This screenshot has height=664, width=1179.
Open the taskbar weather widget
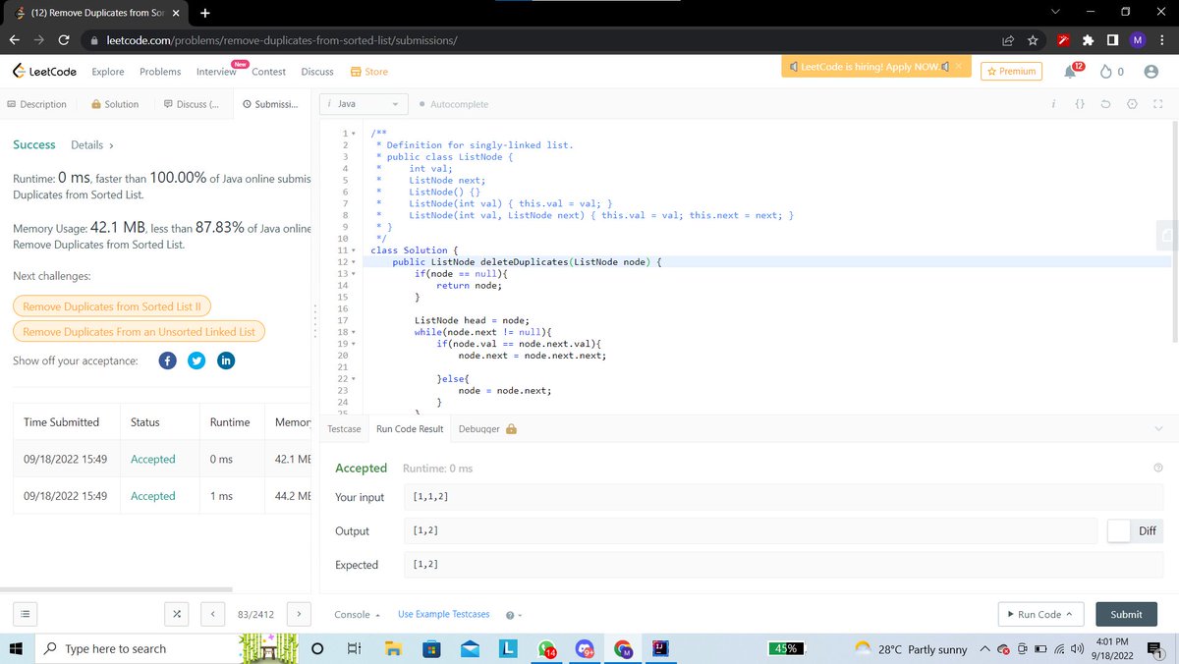911,649
